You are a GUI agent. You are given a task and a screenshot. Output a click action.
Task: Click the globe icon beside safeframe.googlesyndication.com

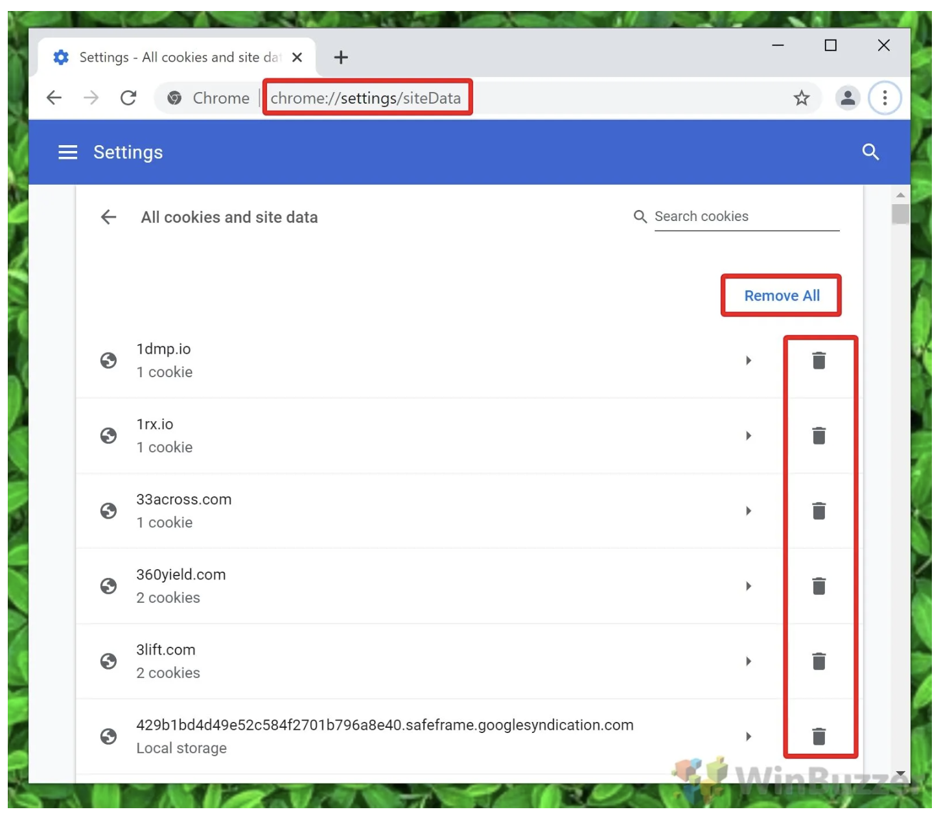click(x=108, y=736)
